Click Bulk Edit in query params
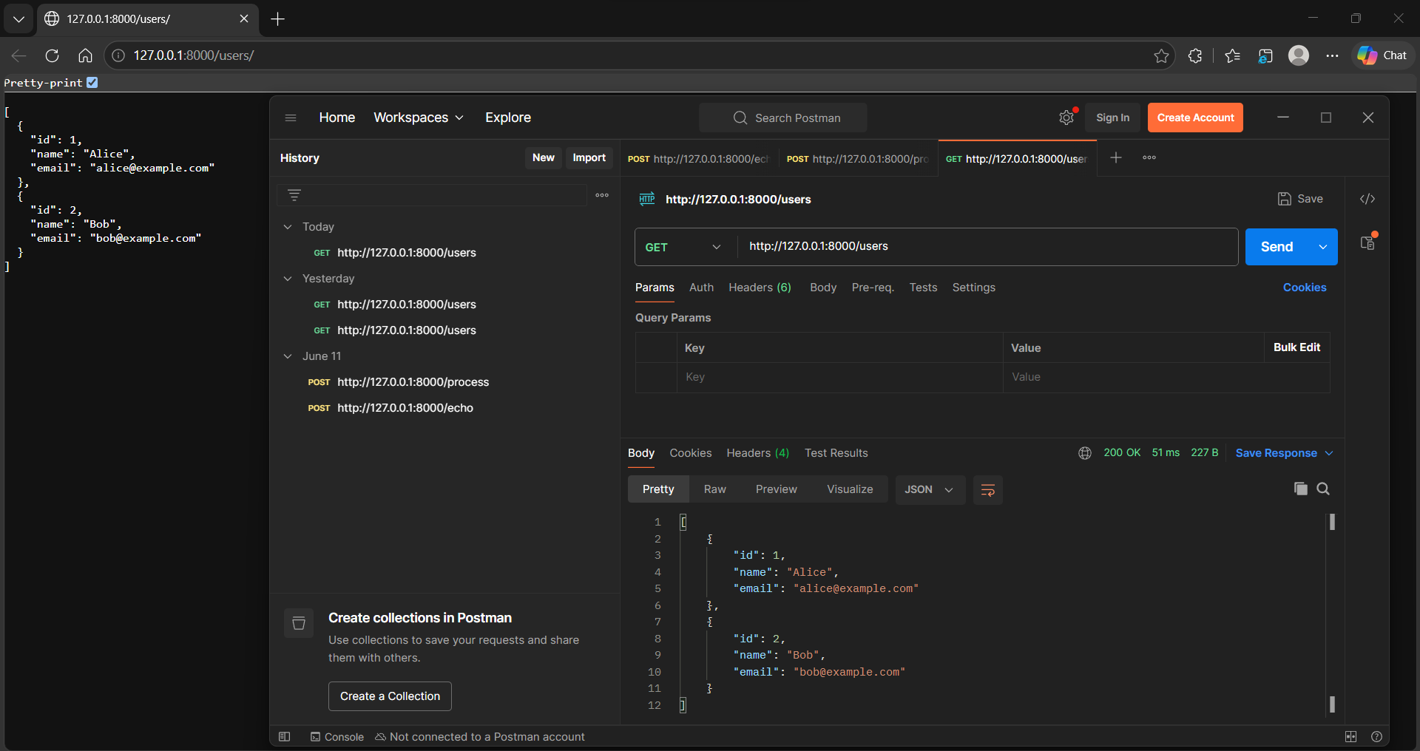1420x751 pixels. click(x=1296, y=347)
